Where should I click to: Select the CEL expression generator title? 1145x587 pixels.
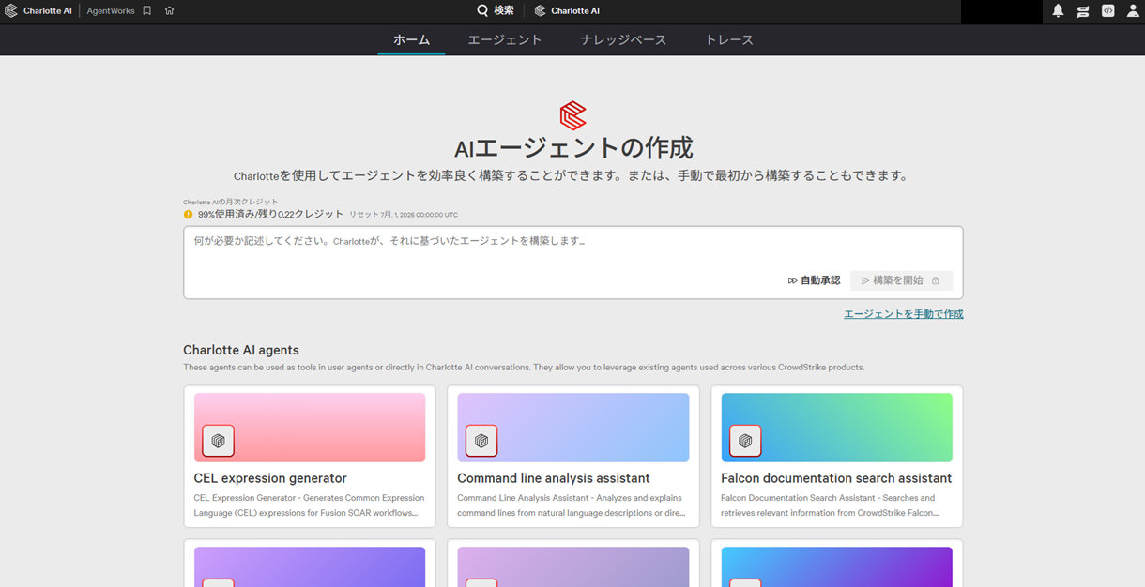pos(270,478)
